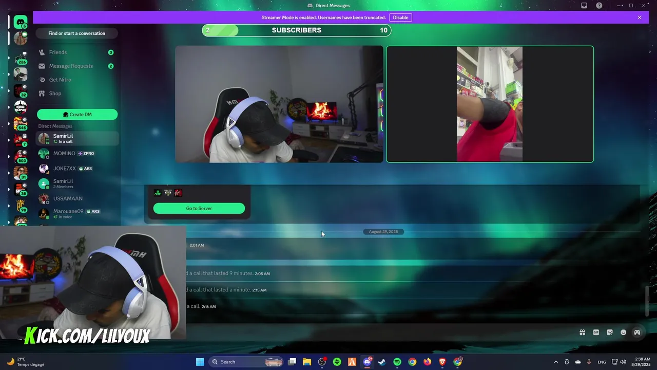
Task: Open Firefox from the taskbar
Action: 428,362
